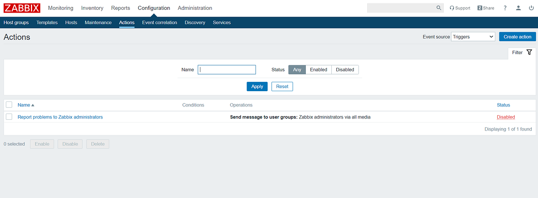Select the Actions submenu item
The image size is (538, 198).
tap(127, 22)
